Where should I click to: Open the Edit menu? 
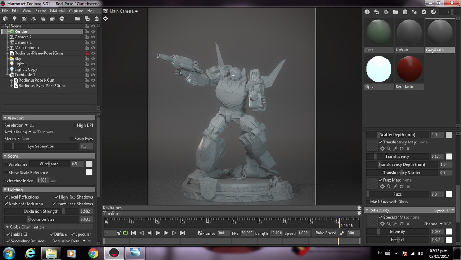point(15,11)
